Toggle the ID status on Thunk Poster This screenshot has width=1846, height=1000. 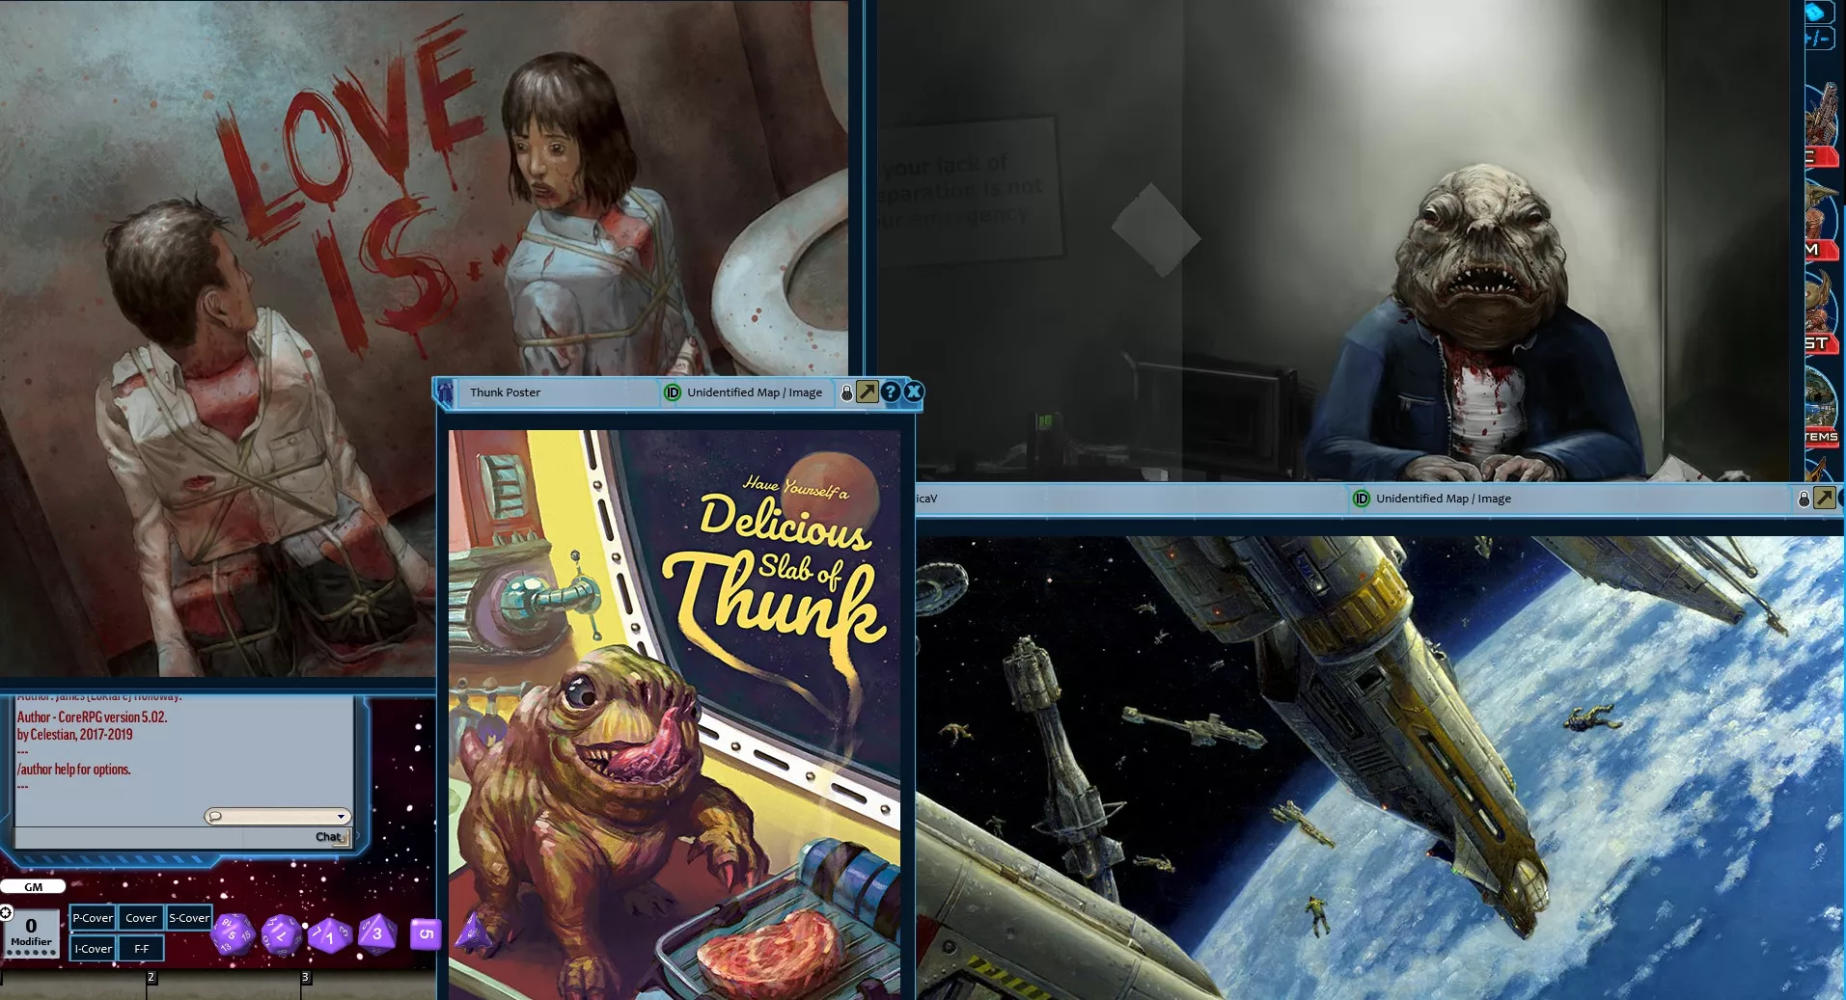click(673, 392)
